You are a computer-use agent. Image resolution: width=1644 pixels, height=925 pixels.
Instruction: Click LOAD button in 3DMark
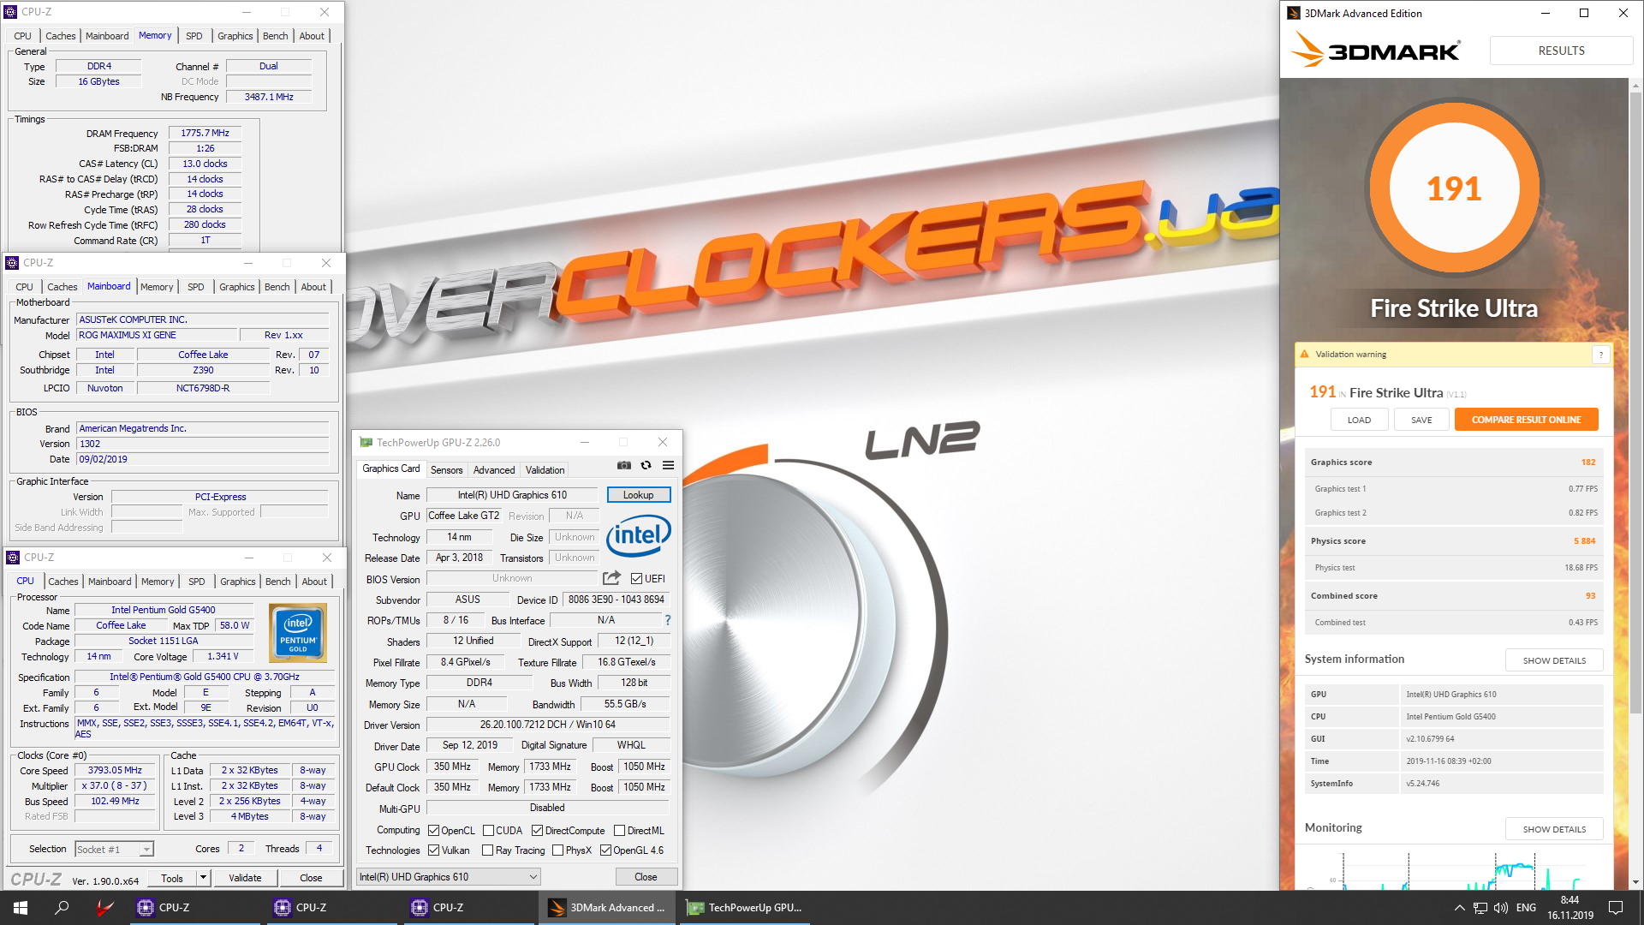(x=1359, y=420)
